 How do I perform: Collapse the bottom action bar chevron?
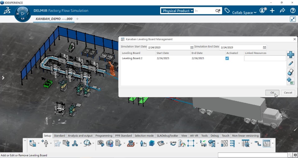click(x=25, y=141)
